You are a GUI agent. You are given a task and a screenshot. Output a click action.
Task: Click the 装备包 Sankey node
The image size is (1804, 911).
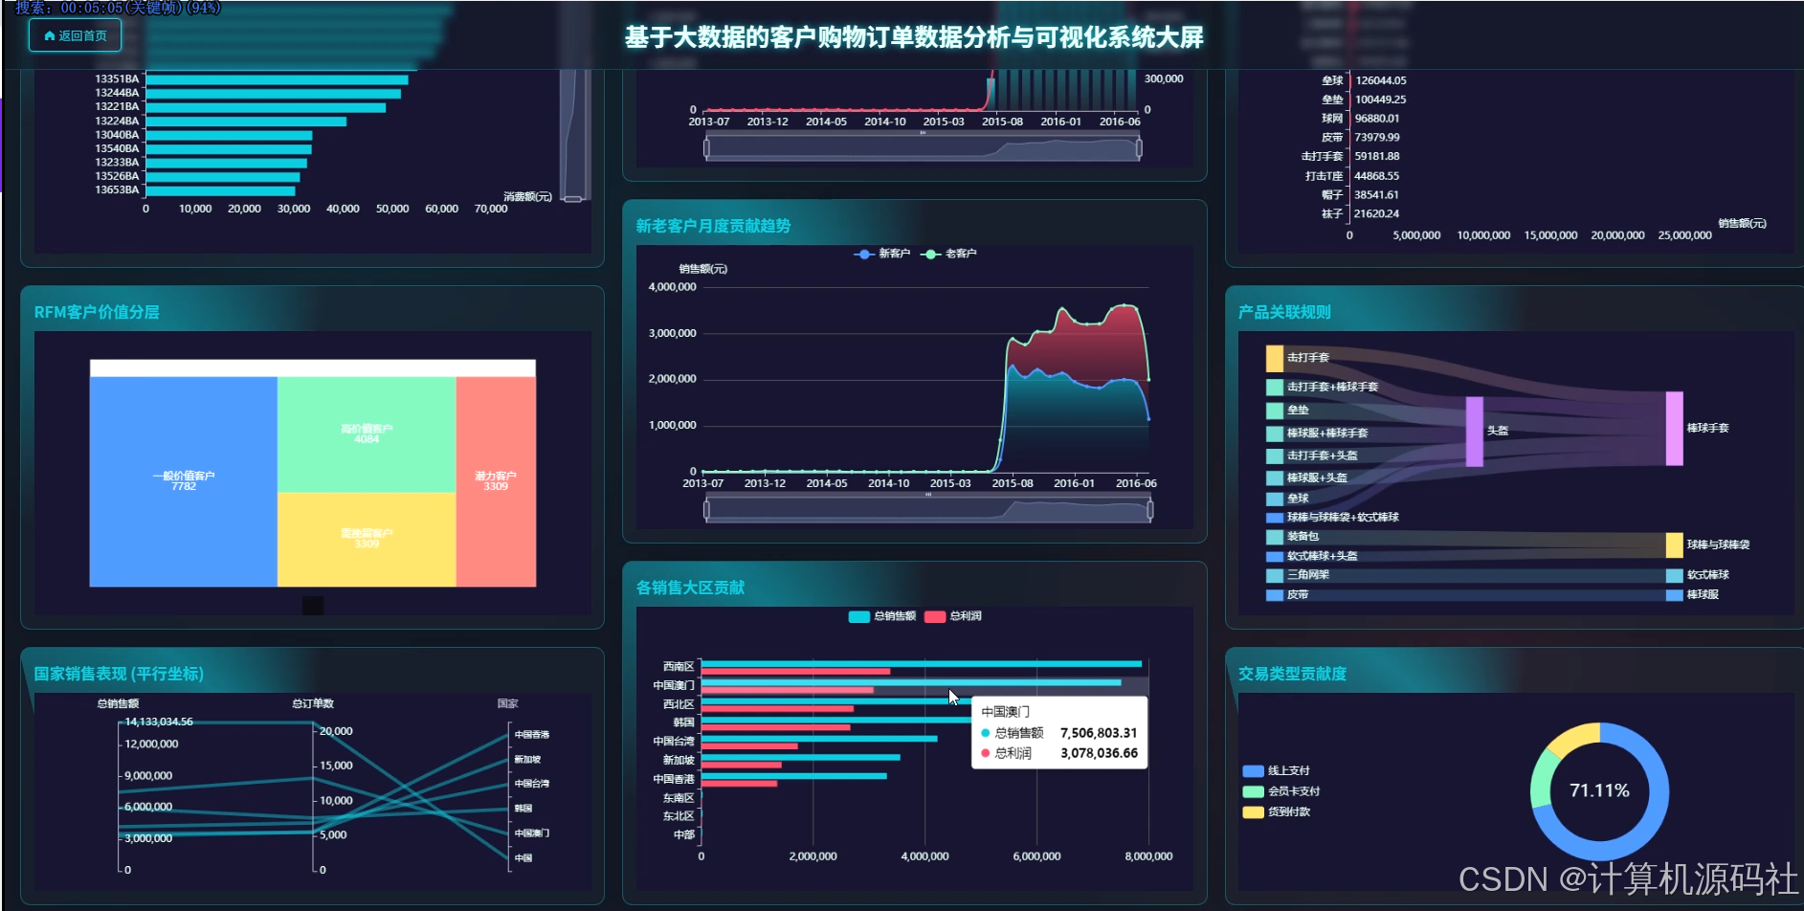click(1275, 537)
